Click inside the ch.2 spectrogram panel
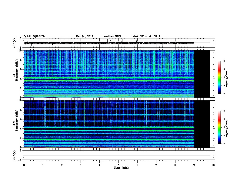240x185 pixels. [x=109, y=124]
